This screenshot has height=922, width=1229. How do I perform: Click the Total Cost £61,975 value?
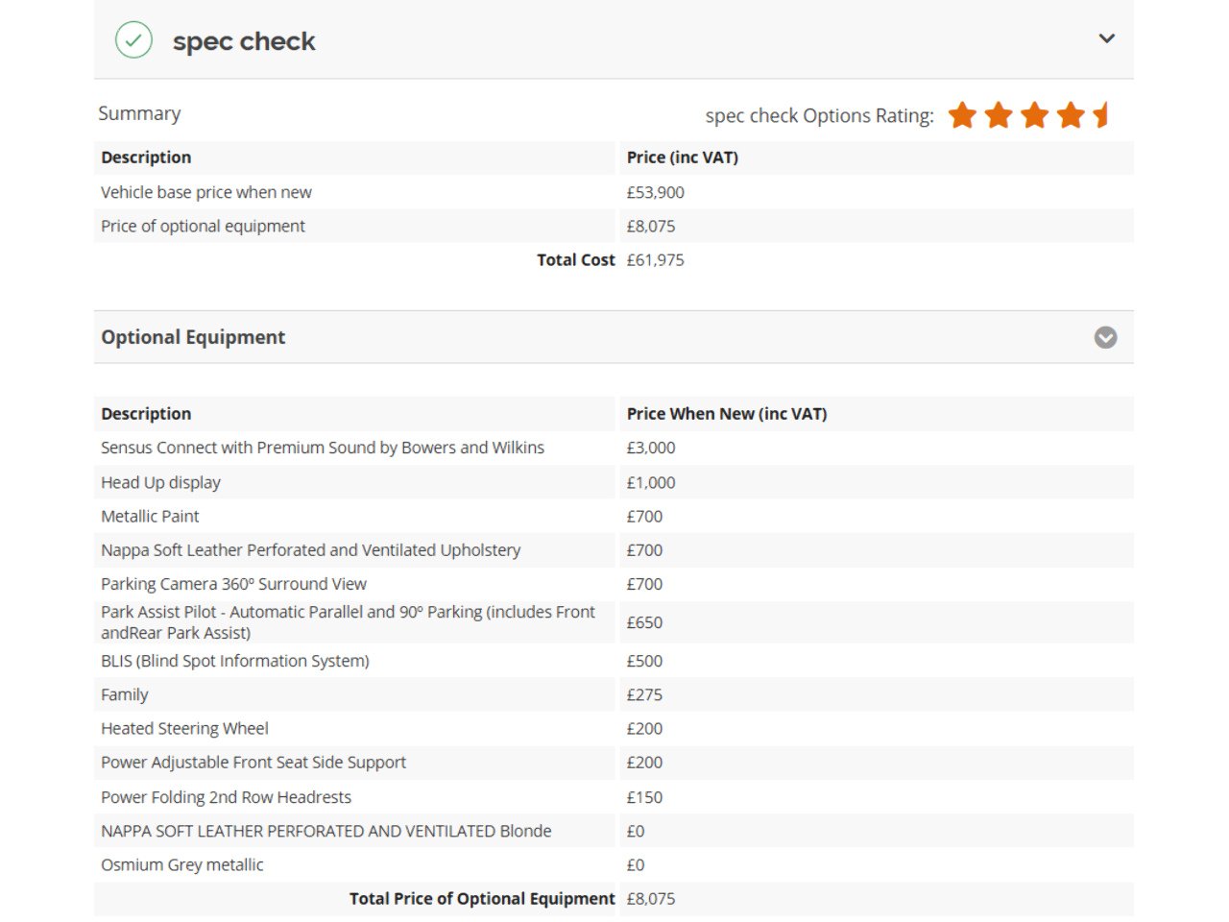tap(655, 259)
